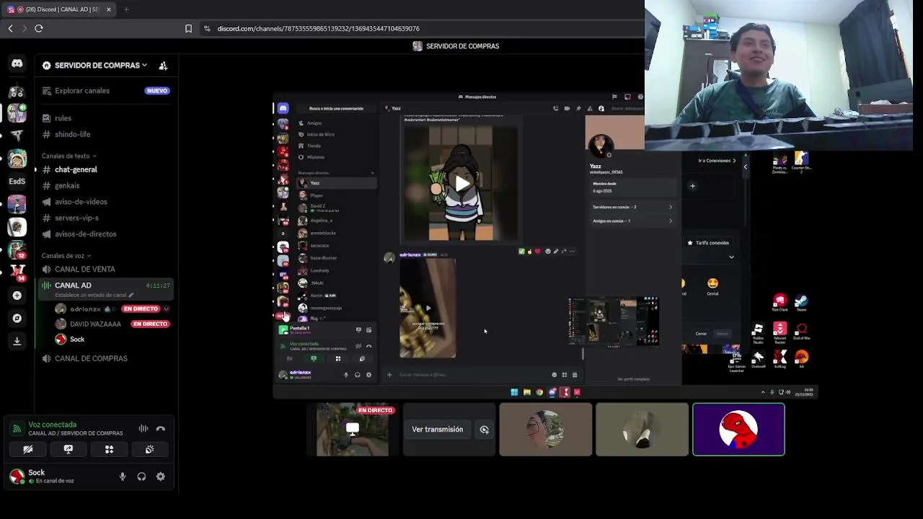Select the CANAL AD voice channel
Screen dimensions: 923x519
pyautogui.click(x=106, y=289)
